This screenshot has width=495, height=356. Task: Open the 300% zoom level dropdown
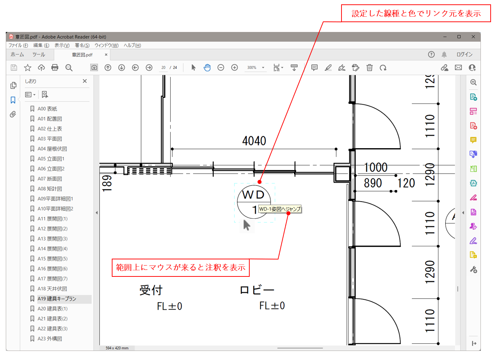pos(263,68)
